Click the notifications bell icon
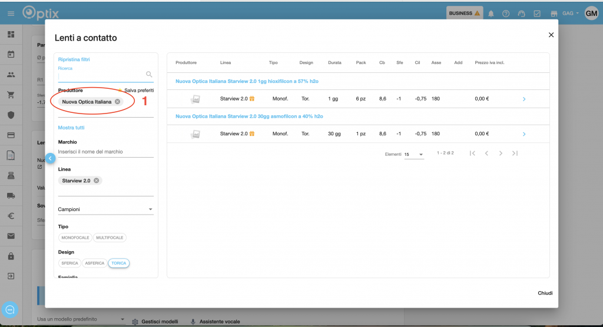This screenshot has height=327, width=603. click(x=491, y=14)
